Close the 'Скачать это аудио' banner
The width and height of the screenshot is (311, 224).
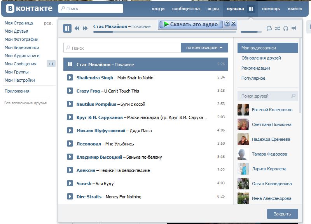pyautogui.click(x=234, y=24)
